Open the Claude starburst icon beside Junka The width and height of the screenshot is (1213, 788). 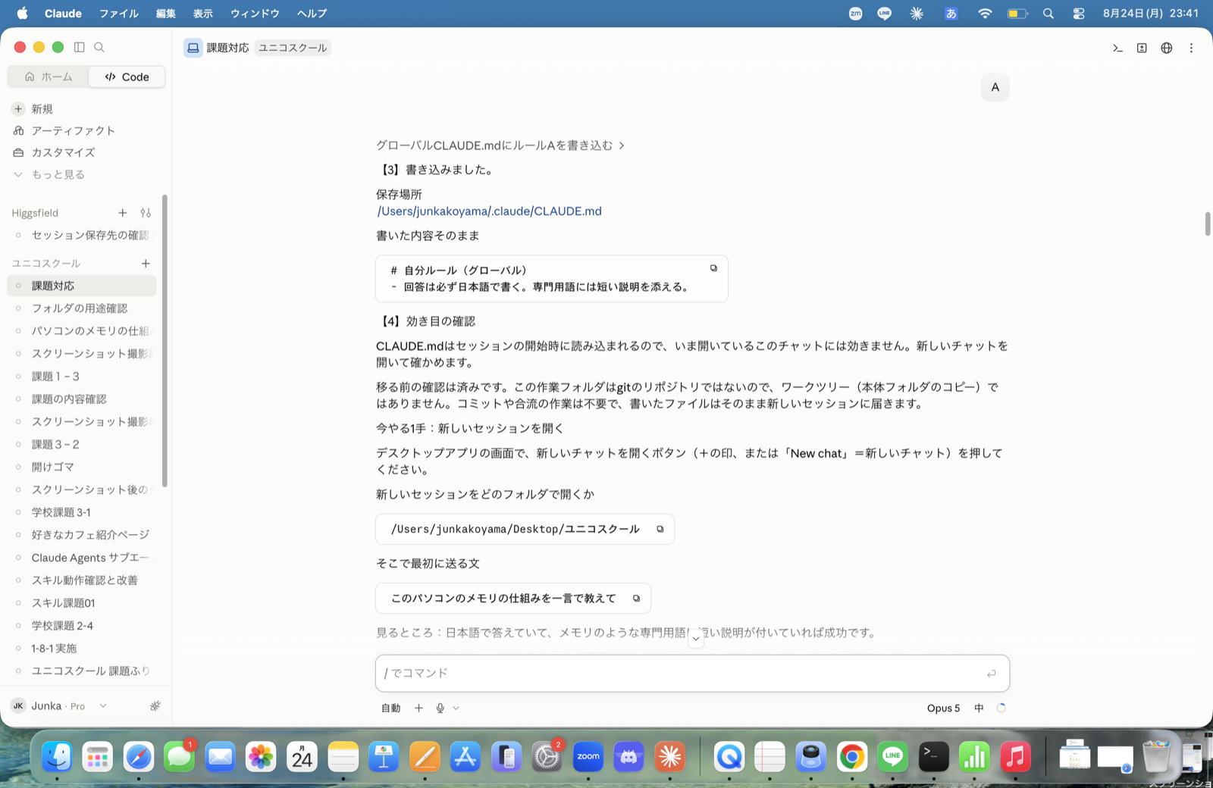point(155,705)
